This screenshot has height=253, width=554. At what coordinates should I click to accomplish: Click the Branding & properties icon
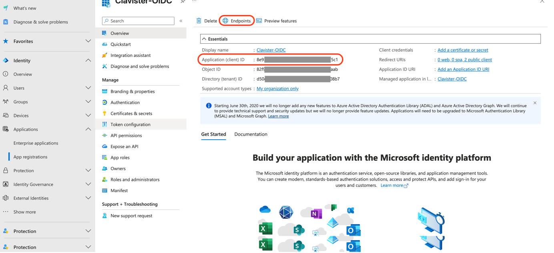(104, 91)
